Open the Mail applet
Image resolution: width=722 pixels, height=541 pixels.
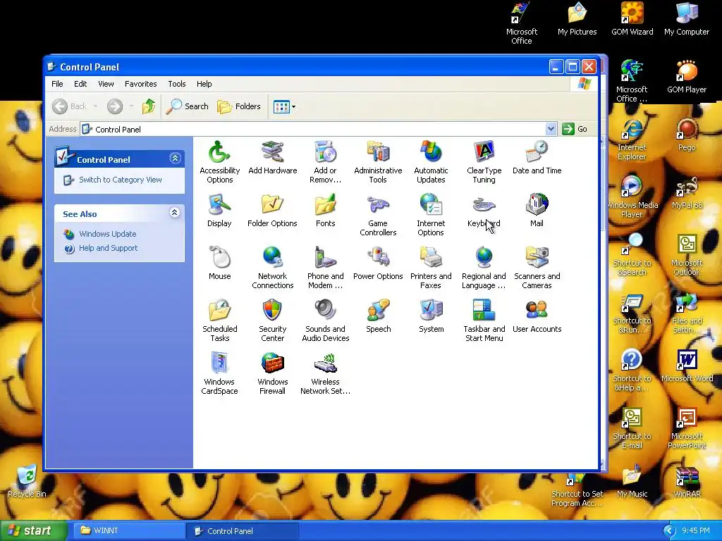click(537, 211)
